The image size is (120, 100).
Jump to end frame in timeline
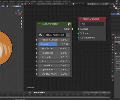tap(44, 92)
